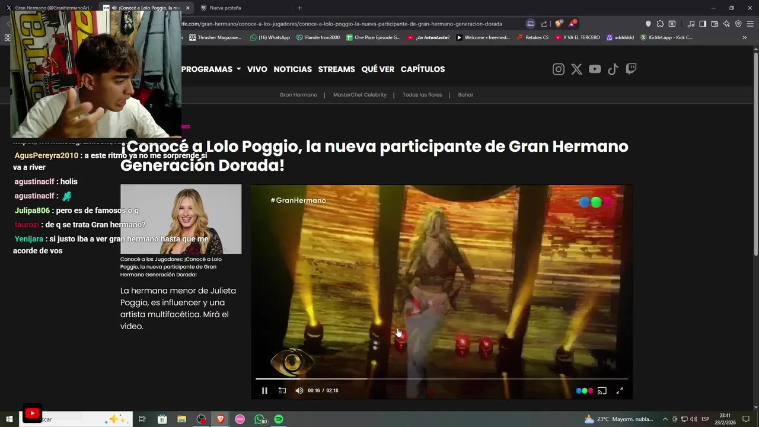The width and height of the screenshot is (759, 427).
Task: Open Microsoft Store from the taskbar
Action: (162, 419)
